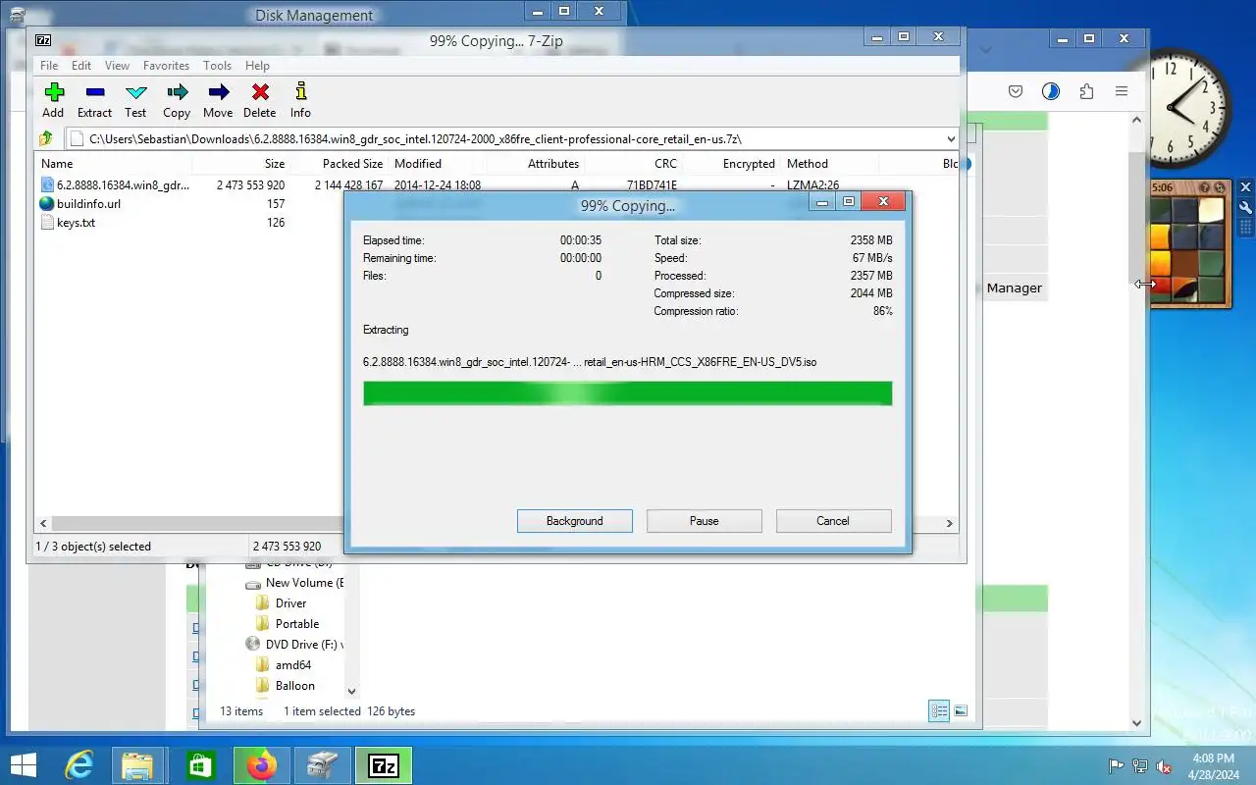Click the help icon on the picture puzzle gadget
Screen dimensions: 1256x785
[1206, 186]
